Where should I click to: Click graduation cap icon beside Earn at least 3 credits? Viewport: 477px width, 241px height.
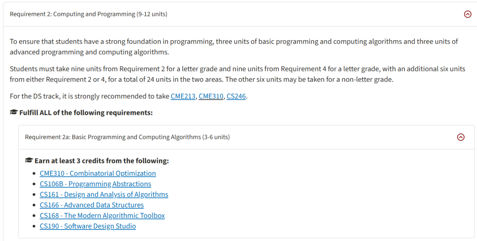point(29,161)
